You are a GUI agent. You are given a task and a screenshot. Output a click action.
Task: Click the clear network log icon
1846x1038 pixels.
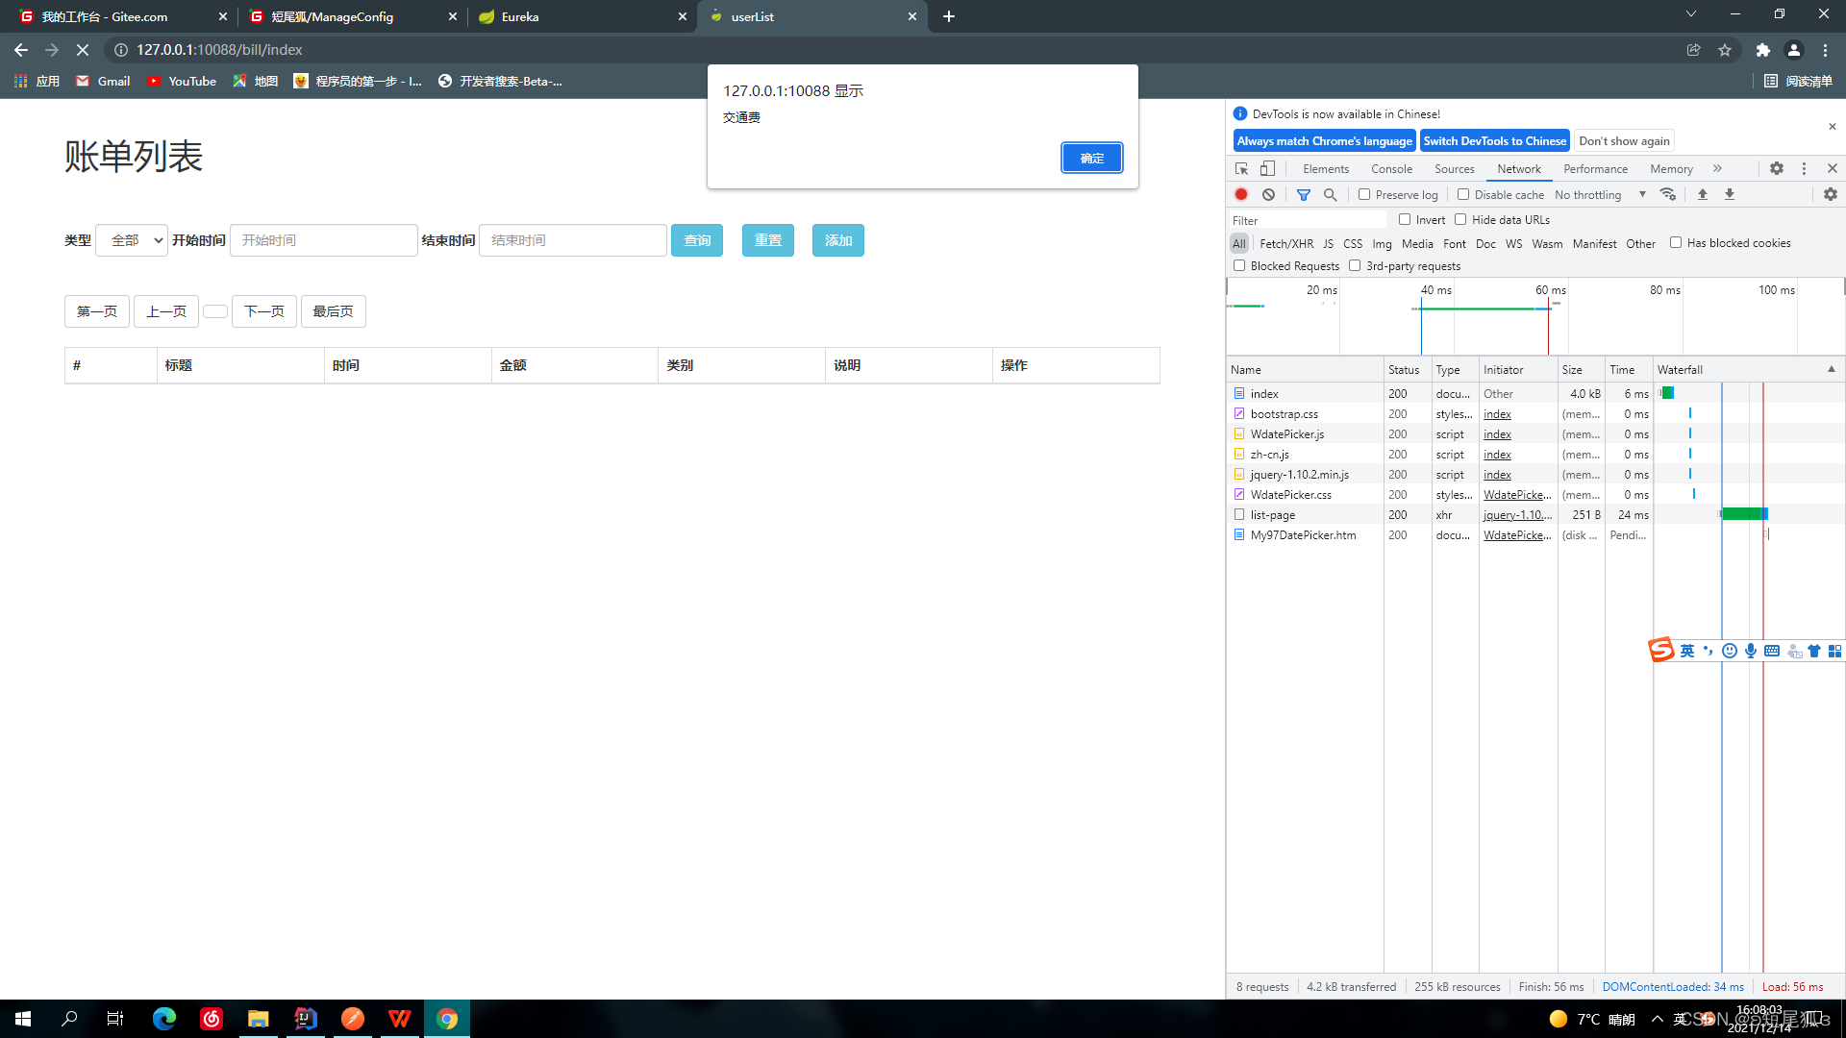pos(1268,194)
